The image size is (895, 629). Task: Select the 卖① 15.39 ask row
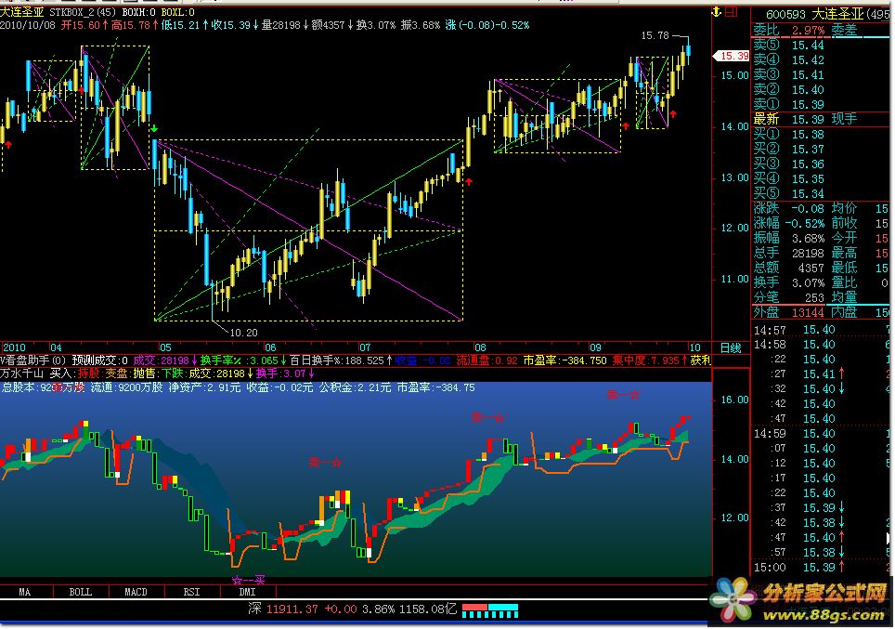788,104
